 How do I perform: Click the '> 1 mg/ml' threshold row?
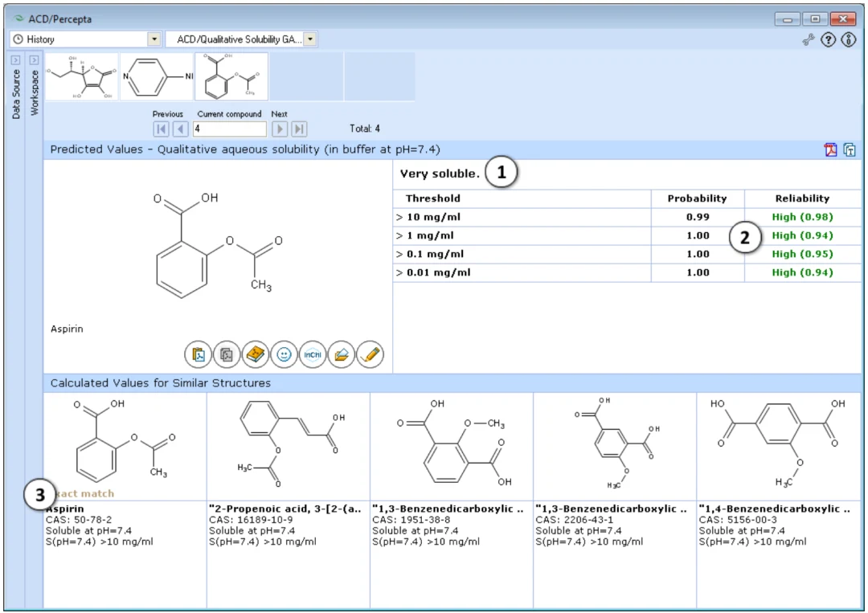(627, 235)
